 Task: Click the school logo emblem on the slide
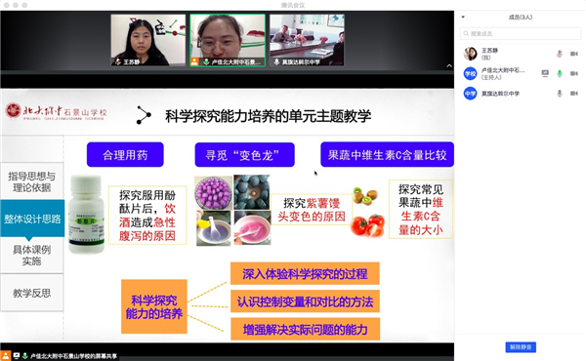(x=13, y=111)
